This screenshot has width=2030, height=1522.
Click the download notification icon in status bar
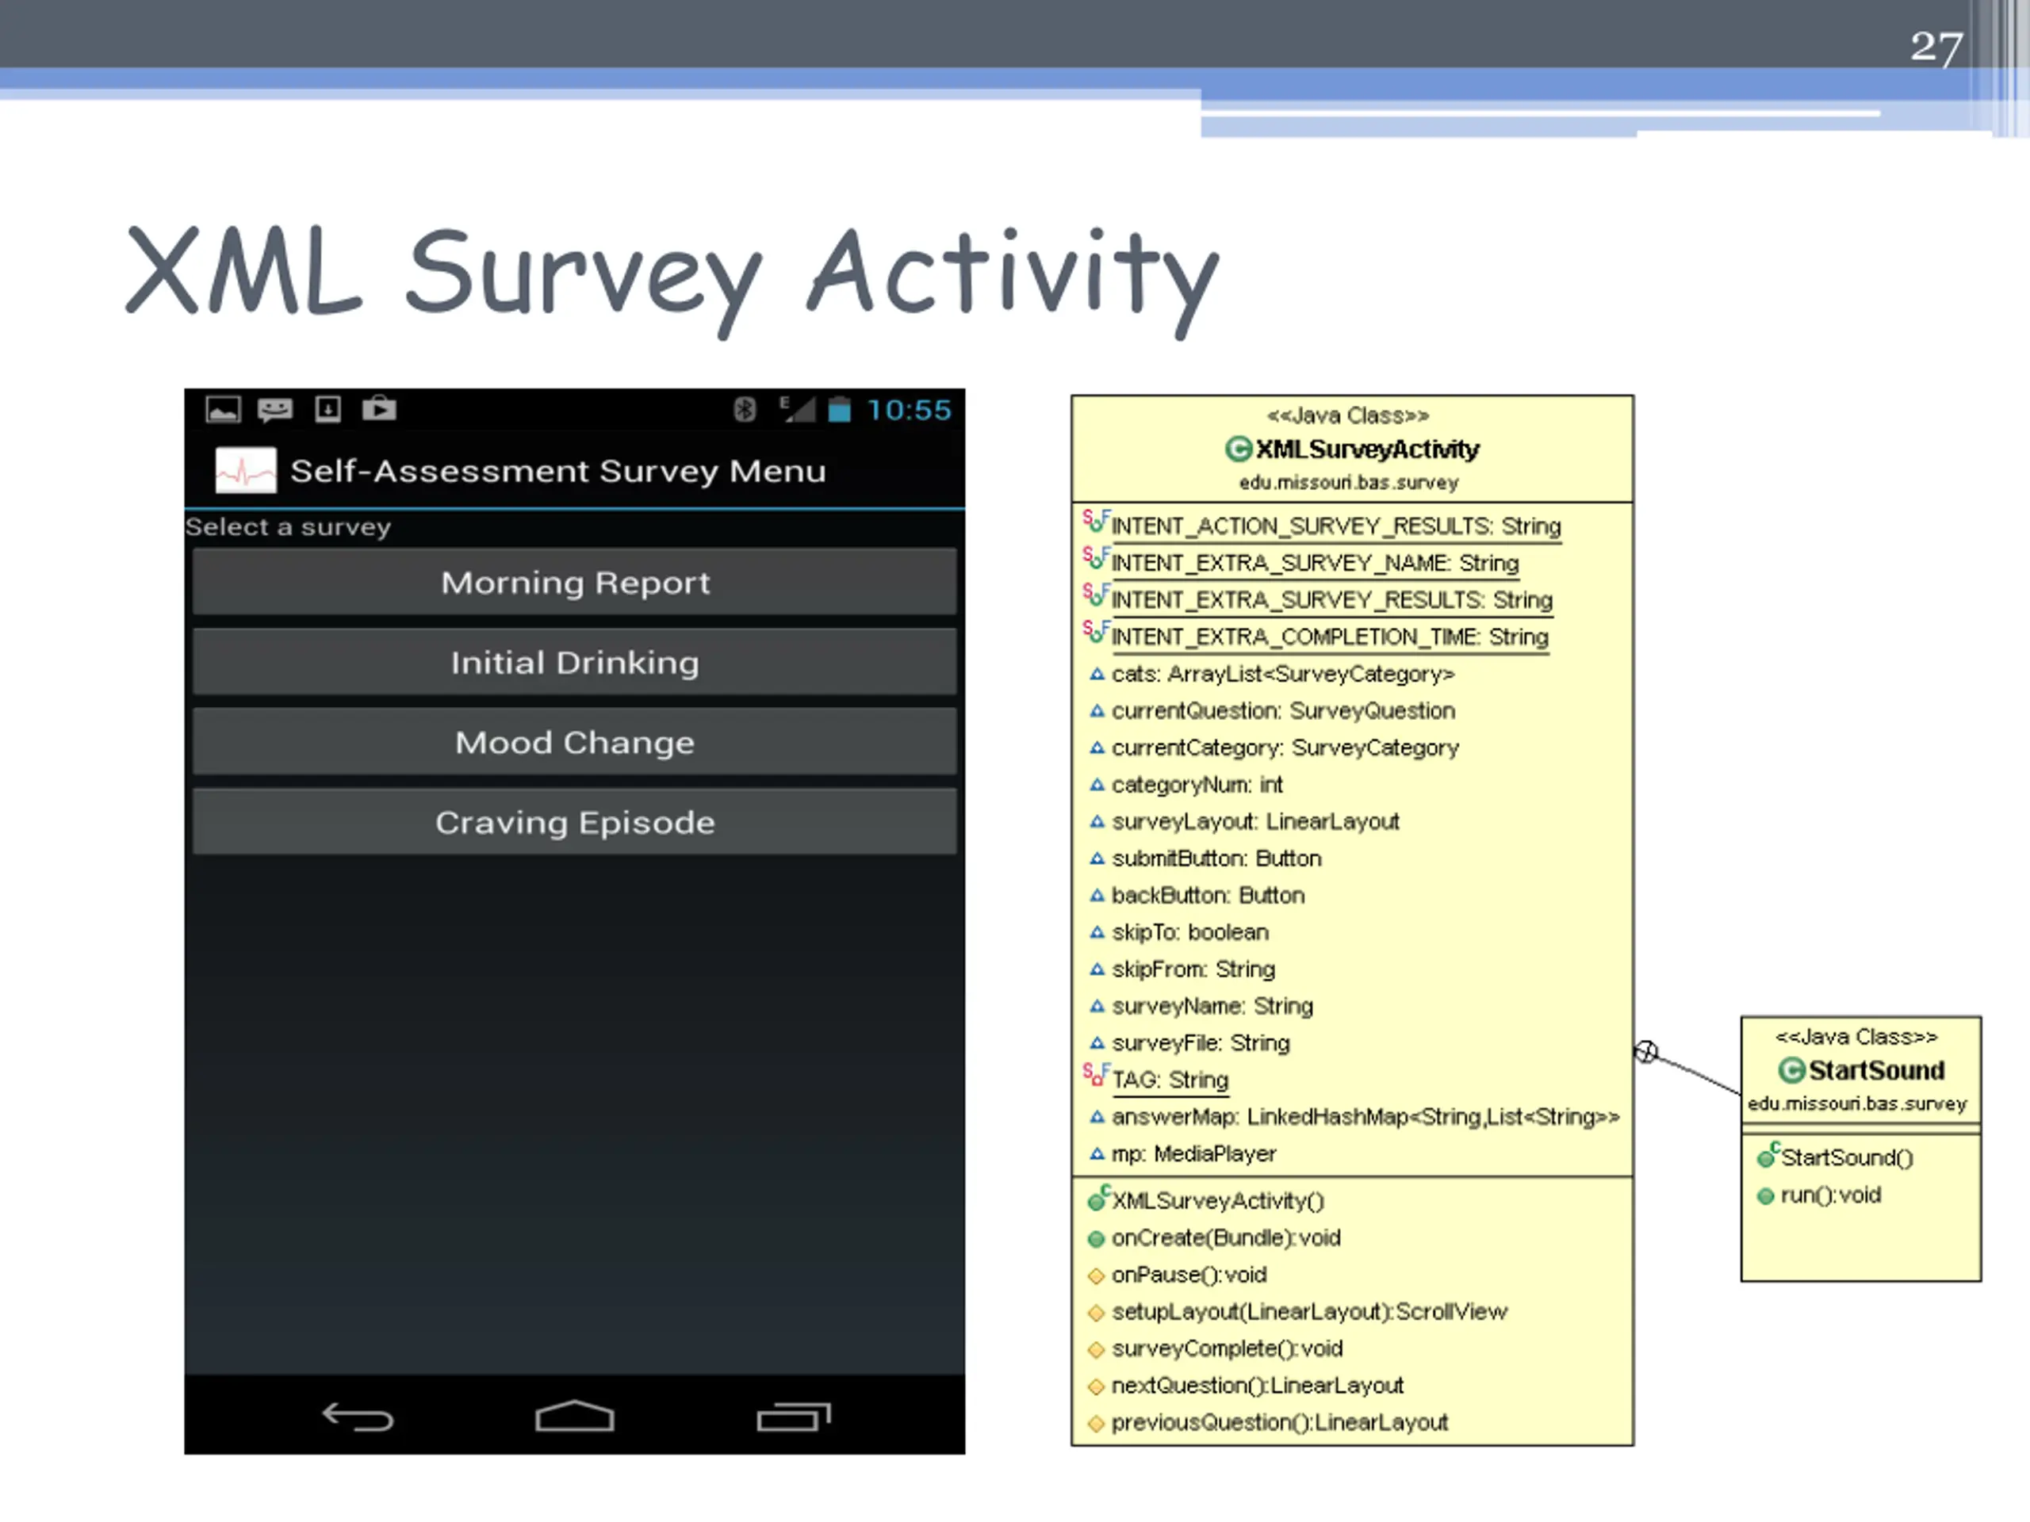click(x=327, y=409)
